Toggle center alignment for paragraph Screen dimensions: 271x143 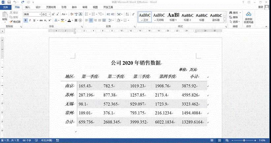point(91,20)
